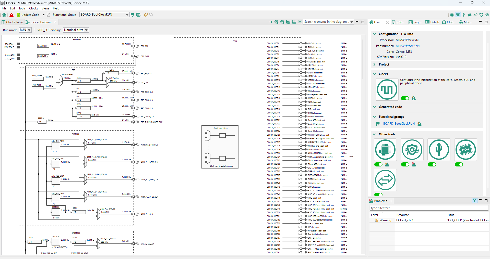The image size is (490, 259).
Task: Zoom out of the clocks diagram
Action: (x=282, y=22)
